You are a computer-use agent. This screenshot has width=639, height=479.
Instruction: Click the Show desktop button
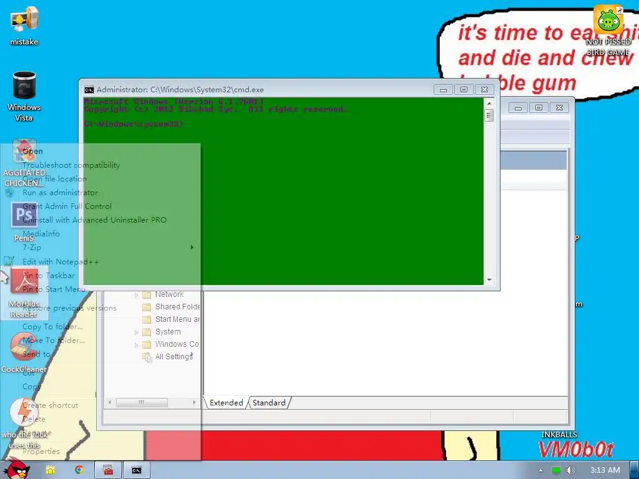tap(635, 470)
